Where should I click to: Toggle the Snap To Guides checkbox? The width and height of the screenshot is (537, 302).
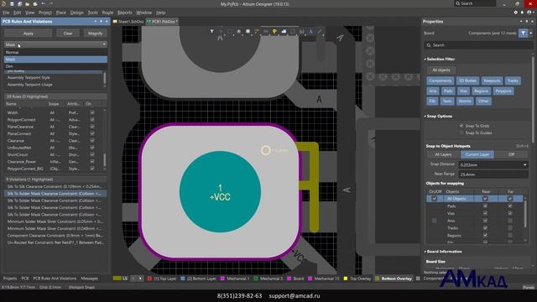[x=461, y=133]
